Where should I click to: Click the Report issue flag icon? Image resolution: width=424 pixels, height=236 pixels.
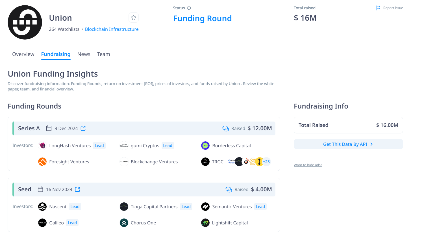click(378, 8)
